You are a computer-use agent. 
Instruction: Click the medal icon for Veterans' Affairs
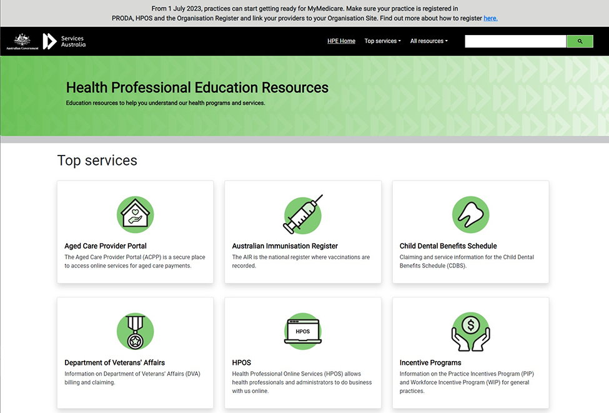(135, 331)
